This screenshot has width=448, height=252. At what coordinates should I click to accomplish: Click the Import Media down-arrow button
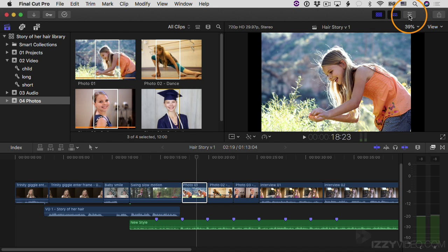[x=34, y=15]
